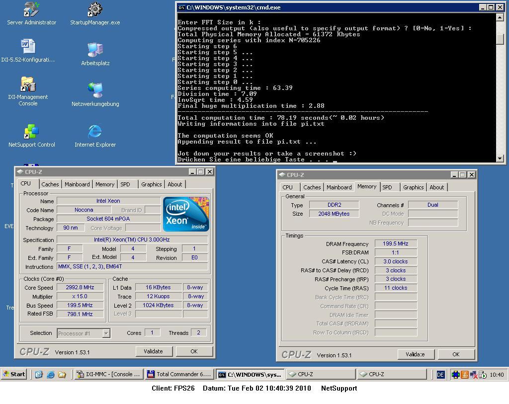The height and width of the screenshot is (404, 509).
Task: Open Memory tab in left CPU-Z window
Action: 104,184
